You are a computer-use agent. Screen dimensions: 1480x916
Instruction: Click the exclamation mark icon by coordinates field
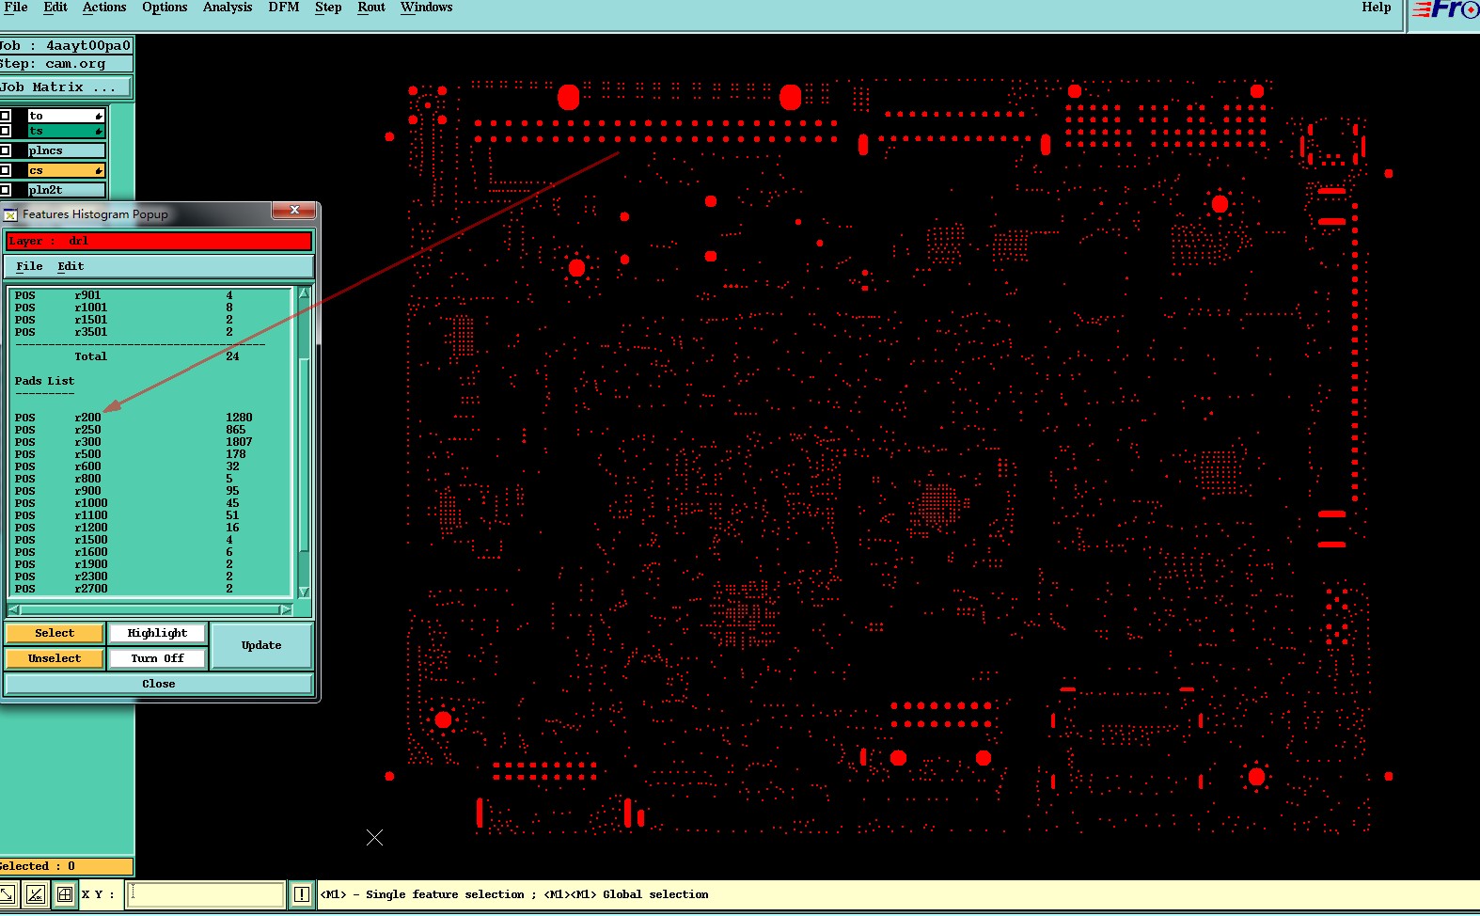(x=301, y=894)
